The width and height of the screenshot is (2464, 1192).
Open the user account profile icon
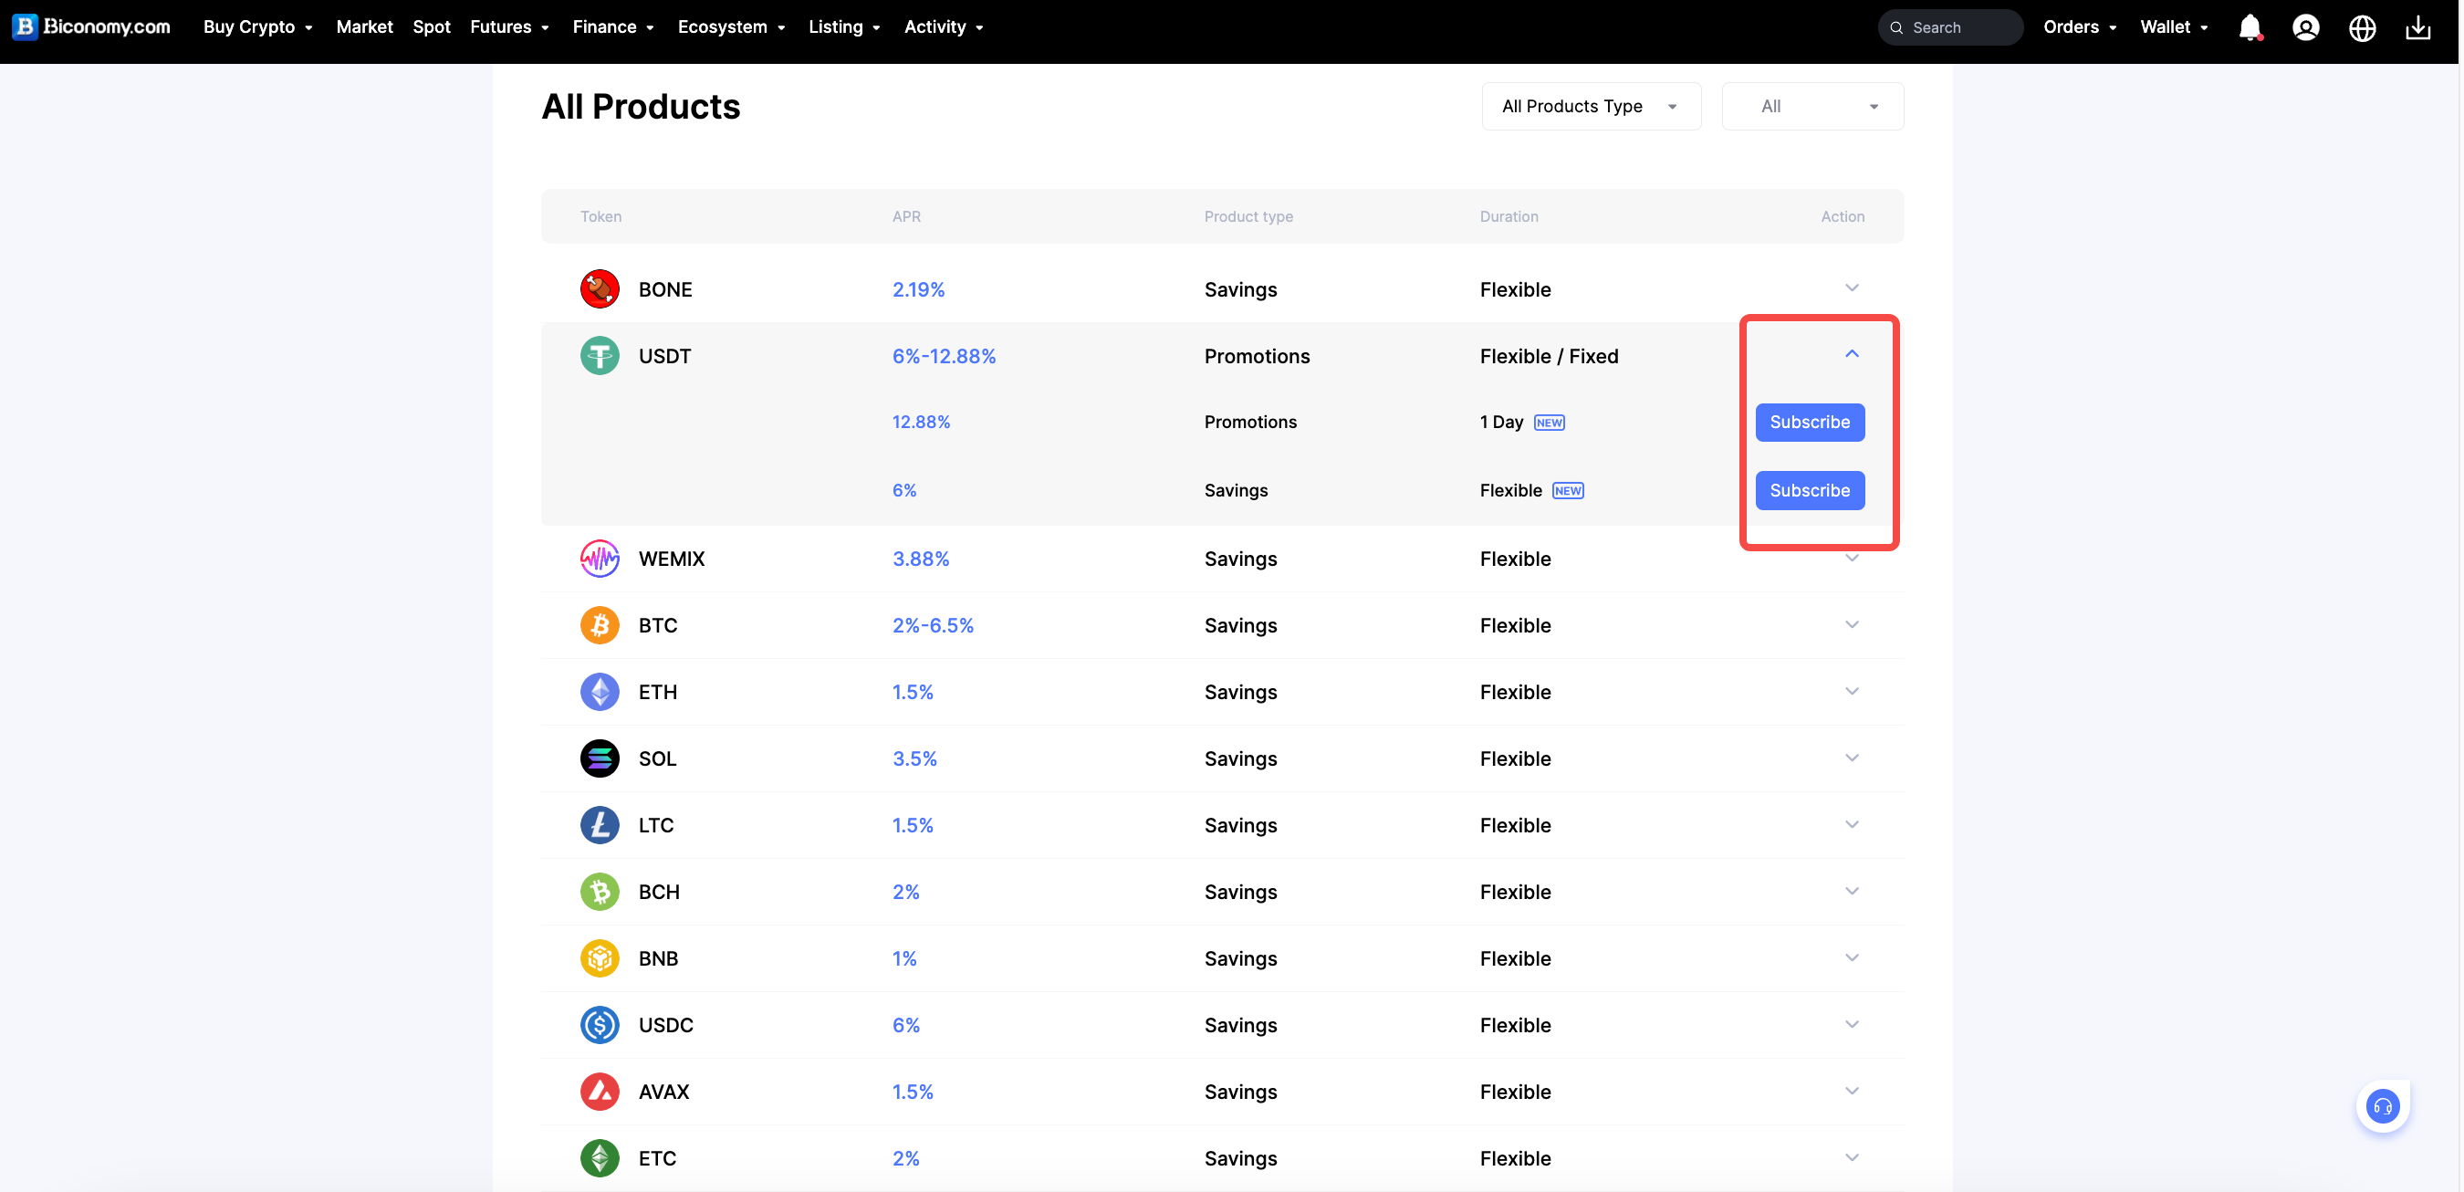click(x=2305, y=27)
